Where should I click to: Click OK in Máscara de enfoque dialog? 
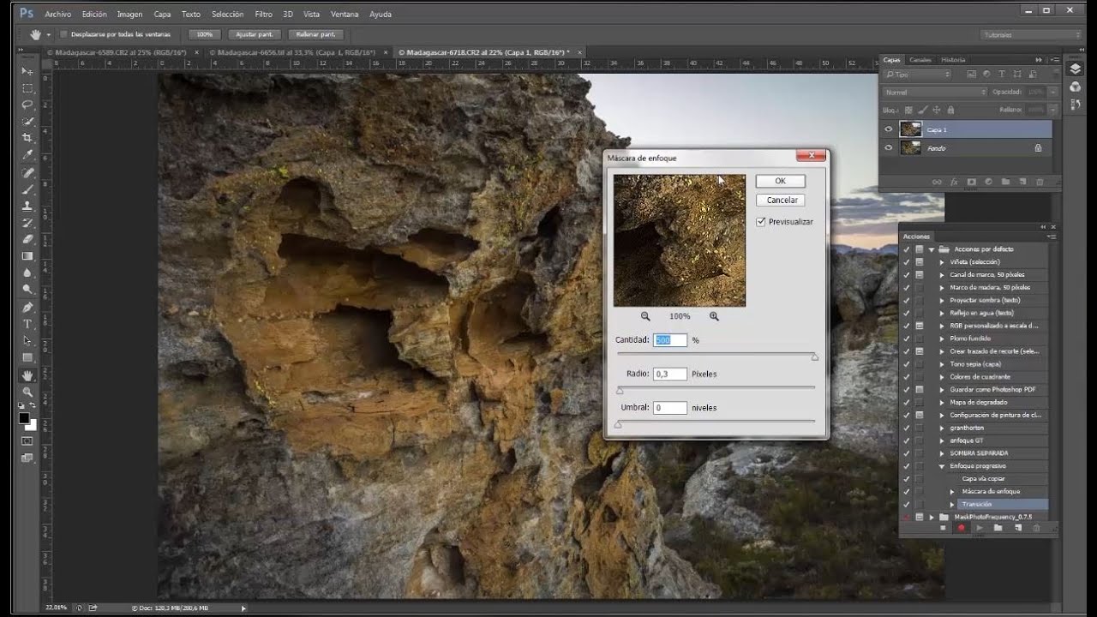pyautogui.click(x=780, y=181)
